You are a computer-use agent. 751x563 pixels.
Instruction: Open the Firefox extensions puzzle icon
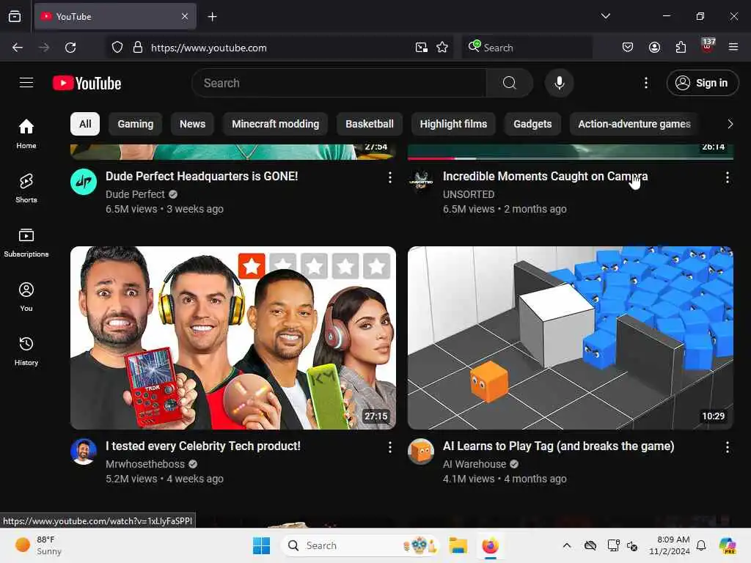[681, 47]
